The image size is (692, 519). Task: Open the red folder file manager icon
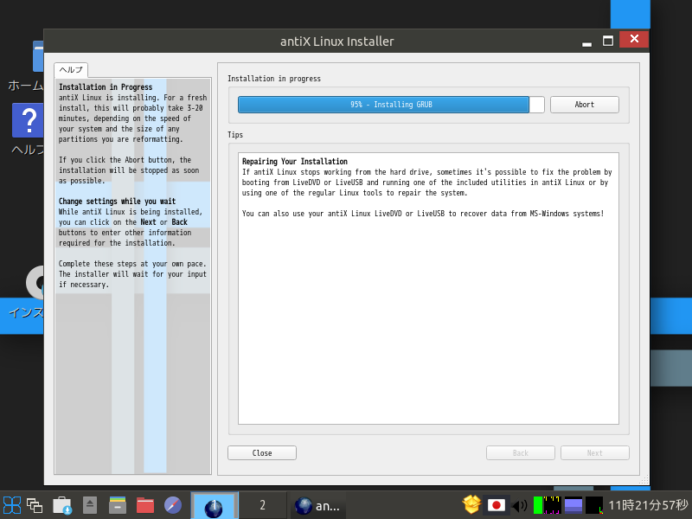coord(144,505)
